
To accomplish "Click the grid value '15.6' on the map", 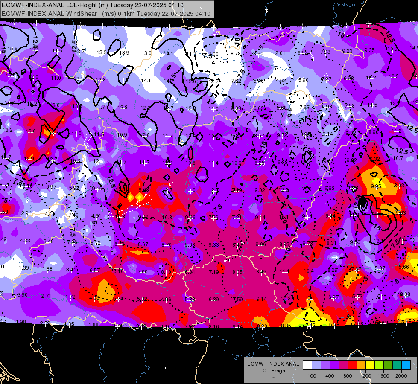I will (x=12, y=49).
